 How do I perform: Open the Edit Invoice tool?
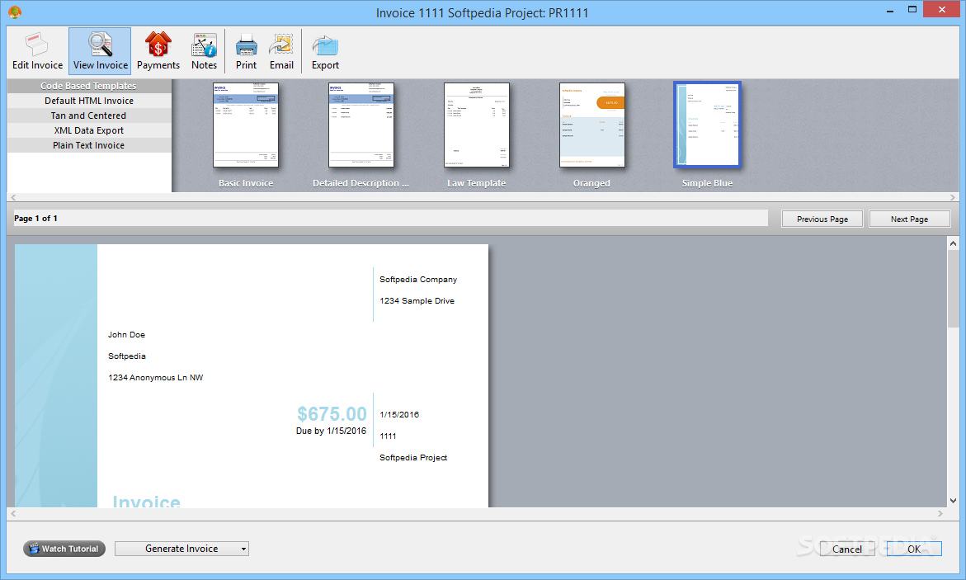[37, 52]
